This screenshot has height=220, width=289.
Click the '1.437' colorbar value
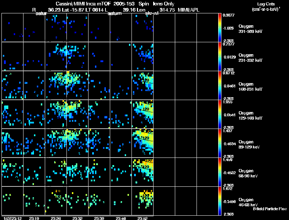228,131
